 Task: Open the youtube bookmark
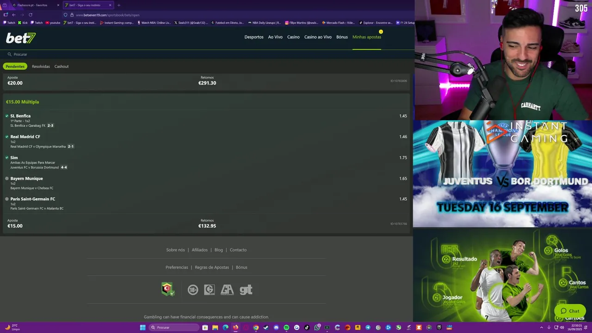pyautogui.click(x=53, y=23)
